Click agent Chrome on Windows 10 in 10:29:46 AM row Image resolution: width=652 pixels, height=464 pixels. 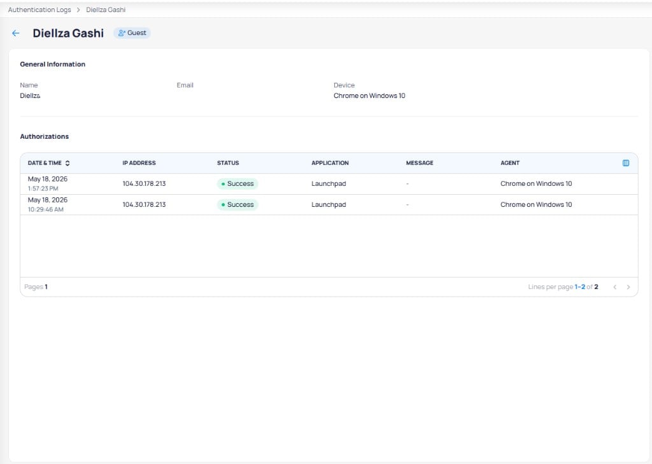coord(536,204)
